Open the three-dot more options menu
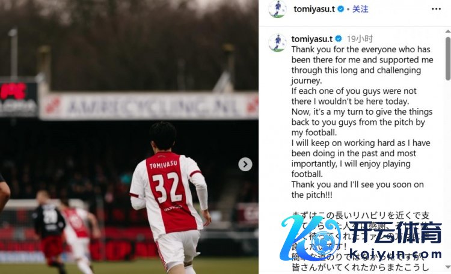The width and height of the screenshot is (451, 274). click(436, 9)
